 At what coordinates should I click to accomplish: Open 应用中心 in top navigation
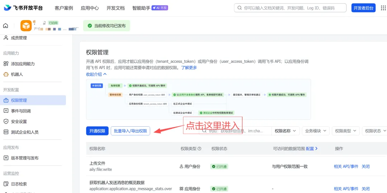(90, 8)
